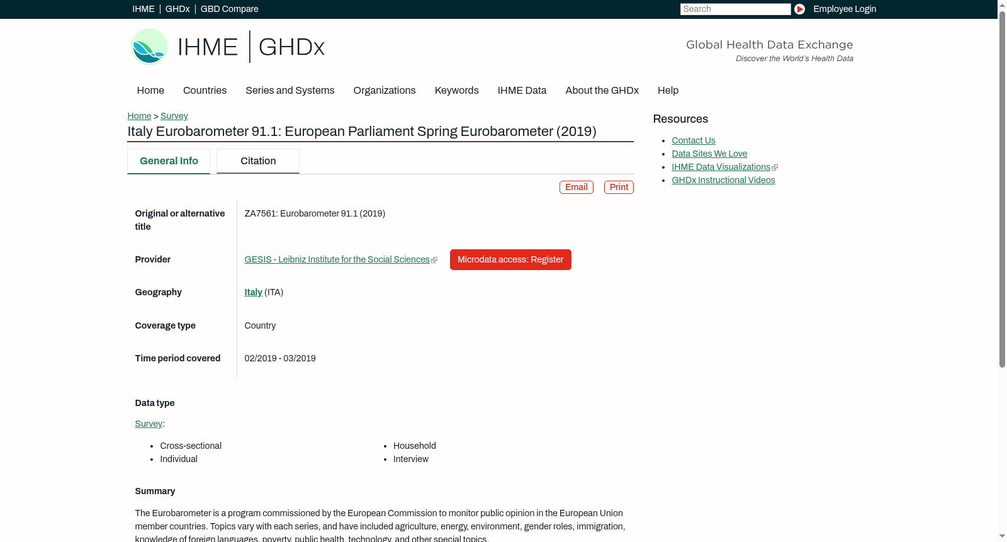Click Survey breadcrumb link
The width and height of the screenshot is (1007, 542).
174,116
